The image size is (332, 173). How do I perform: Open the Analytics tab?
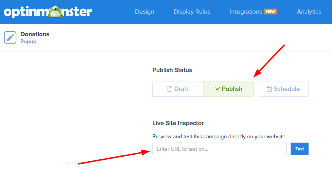(309, 12)
